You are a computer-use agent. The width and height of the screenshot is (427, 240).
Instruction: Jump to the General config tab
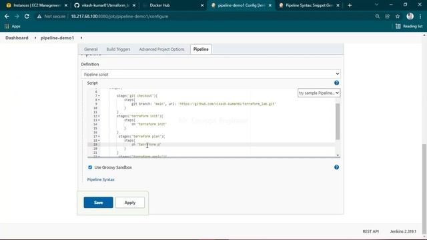click(x=91, y=49)
